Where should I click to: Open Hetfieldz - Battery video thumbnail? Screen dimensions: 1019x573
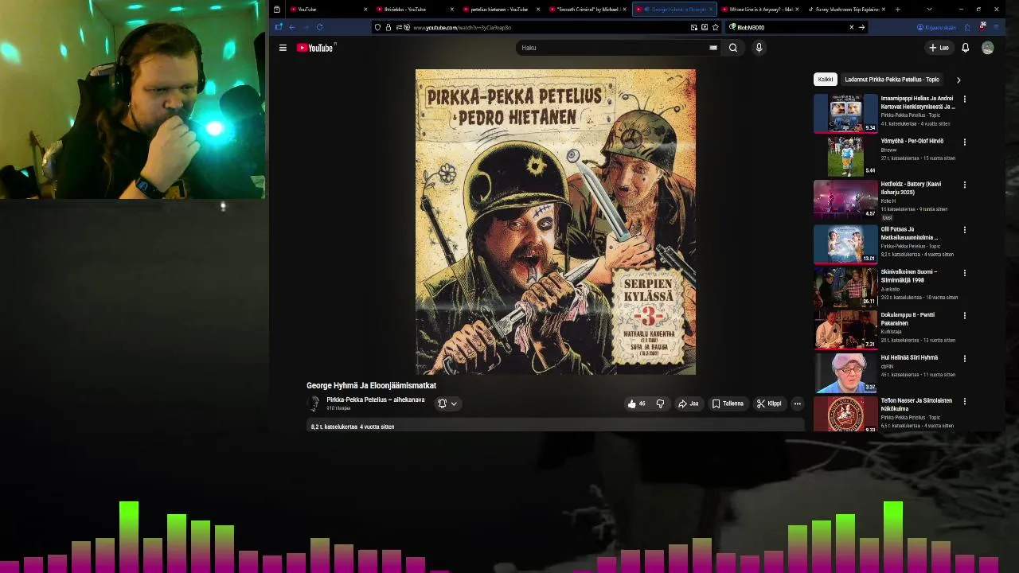point(845,199)
